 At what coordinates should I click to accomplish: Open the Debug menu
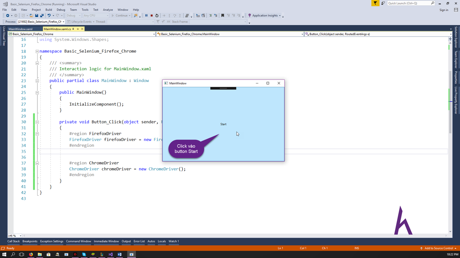(x=61, y=10)
